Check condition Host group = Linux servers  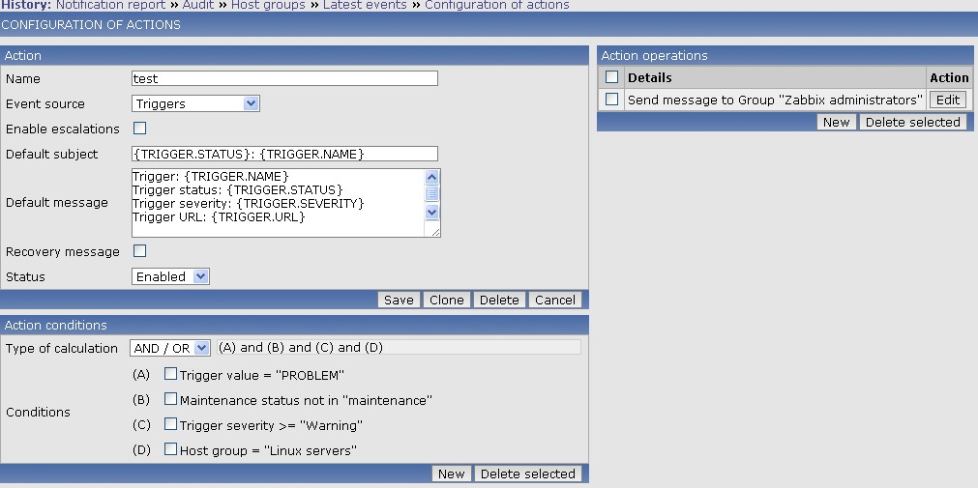(170, 448)
